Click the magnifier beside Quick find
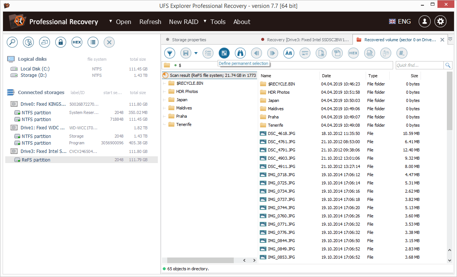This screenshot has width=457, height=277. [x=448, y=65]
